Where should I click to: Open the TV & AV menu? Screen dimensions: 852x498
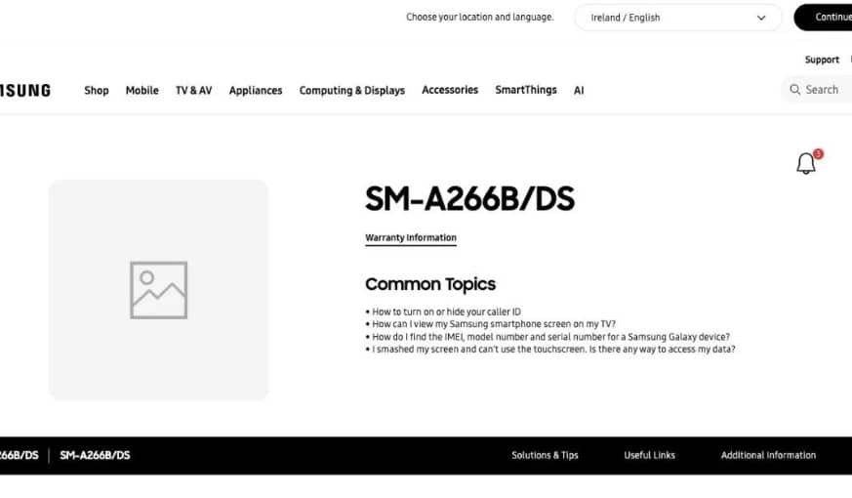click(193, 91)
